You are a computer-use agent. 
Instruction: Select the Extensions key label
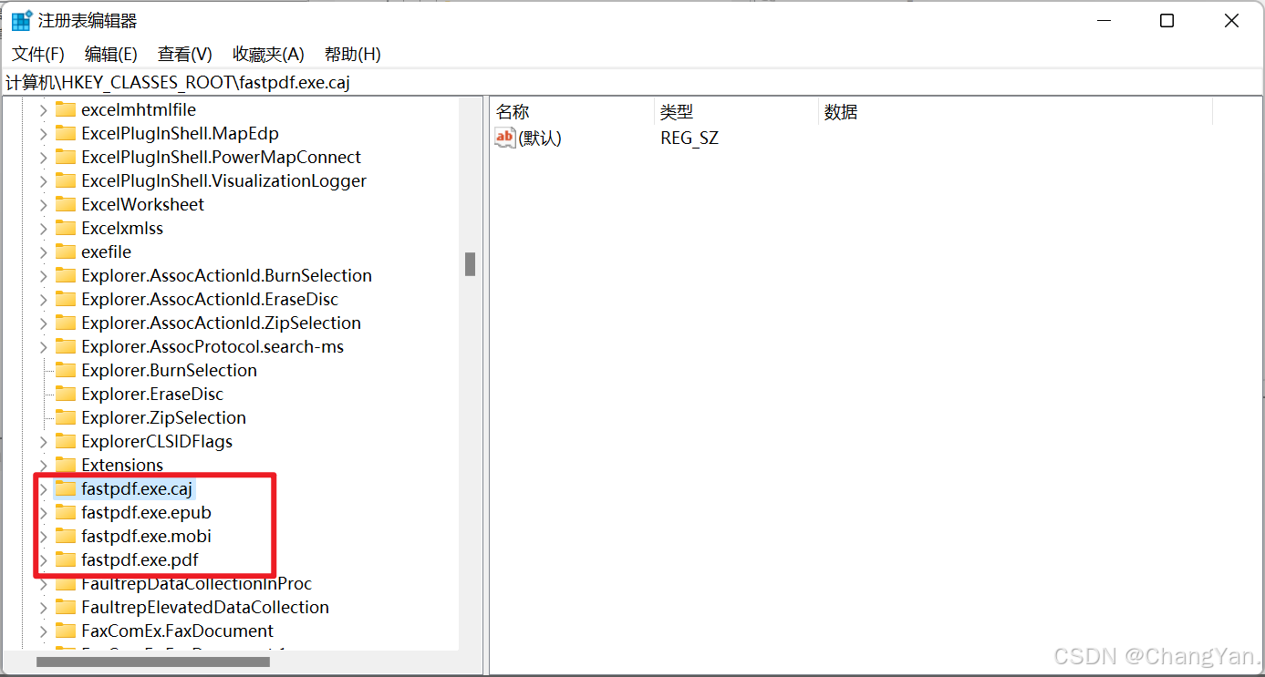point(122,465)
